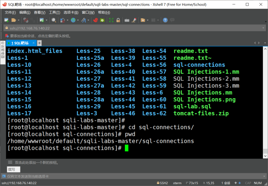Viewport: 268px width, 186px height.
Task: Add a new tab with plus button
Action: (x=39, y=43)
